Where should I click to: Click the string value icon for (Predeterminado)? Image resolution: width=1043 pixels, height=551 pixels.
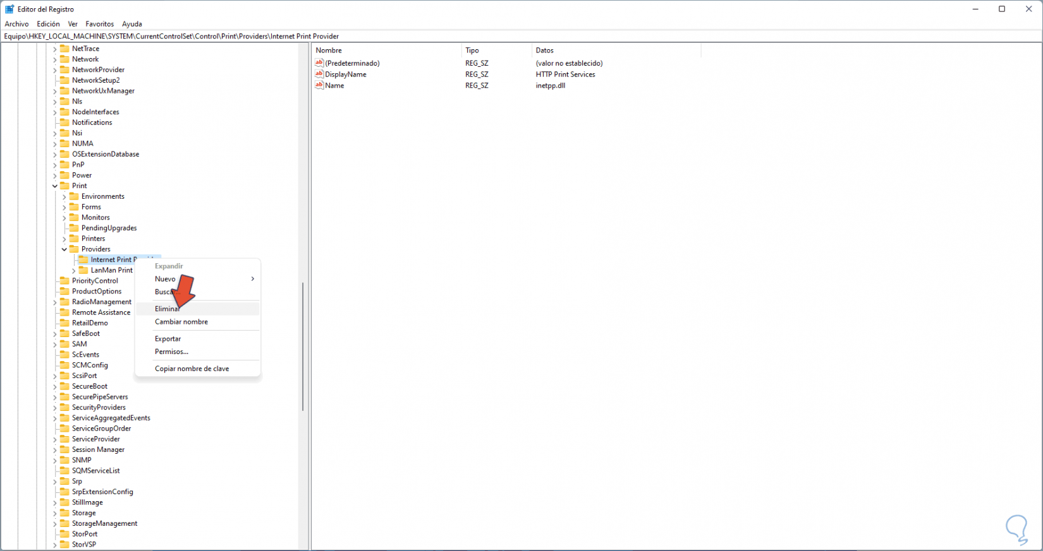coord(319,62)
